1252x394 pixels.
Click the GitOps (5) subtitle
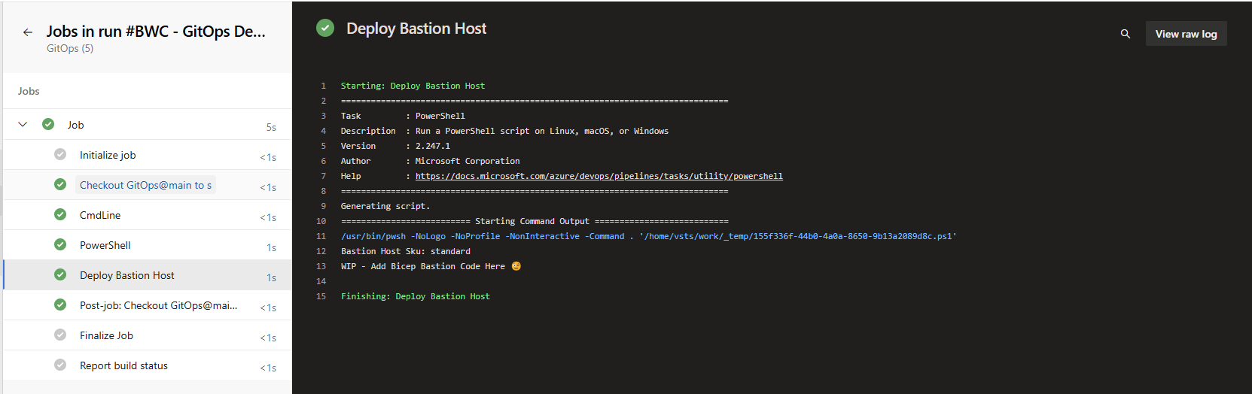[x=70, y=48]
